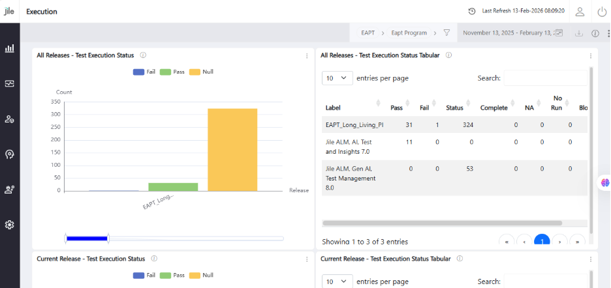This screenshot has width=611, height=288.
Task: Select the EAPT breadcrumb item
Action: (368, 33)
